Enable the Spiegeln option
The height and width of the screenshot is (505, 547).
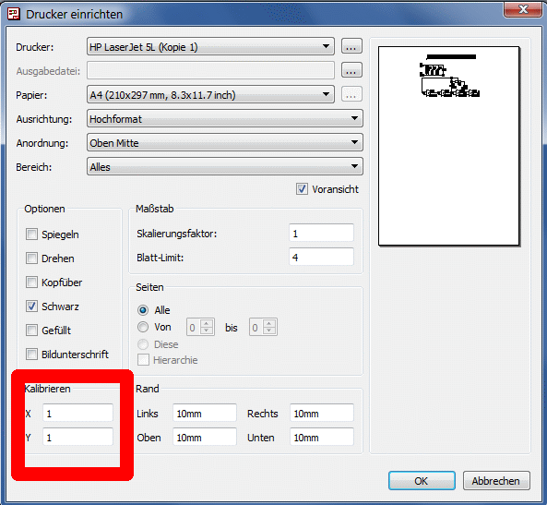click(x=31, y=234)
